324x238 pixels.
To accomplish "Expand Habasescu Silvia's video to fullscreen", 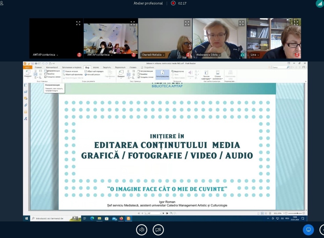I will point(241,23).
